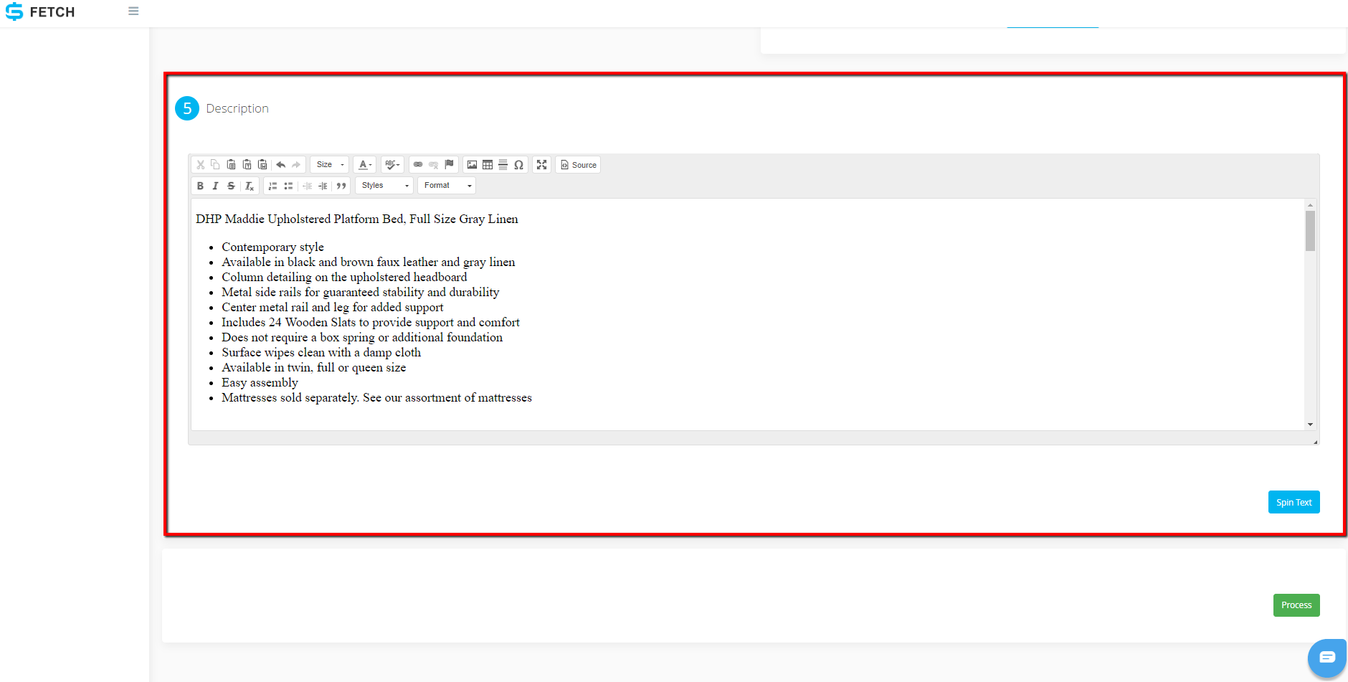Click 'Column detailing on the upholstered headboard' line

point(344,277)
